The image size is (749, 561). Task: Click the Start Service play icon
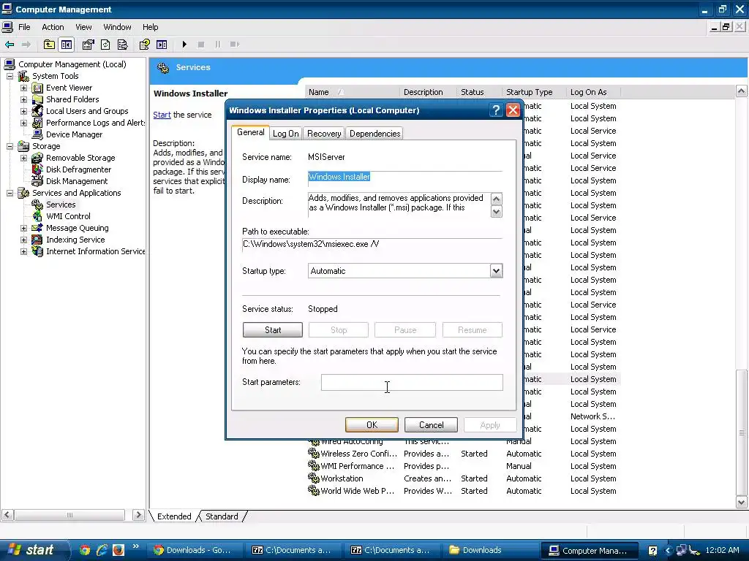184,45
